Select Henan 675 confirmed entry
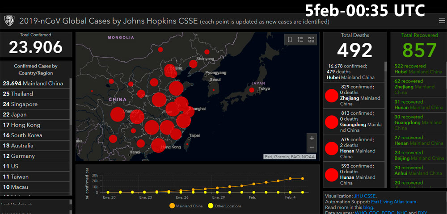Screen dimensions: 447x214 click(354, 148)
